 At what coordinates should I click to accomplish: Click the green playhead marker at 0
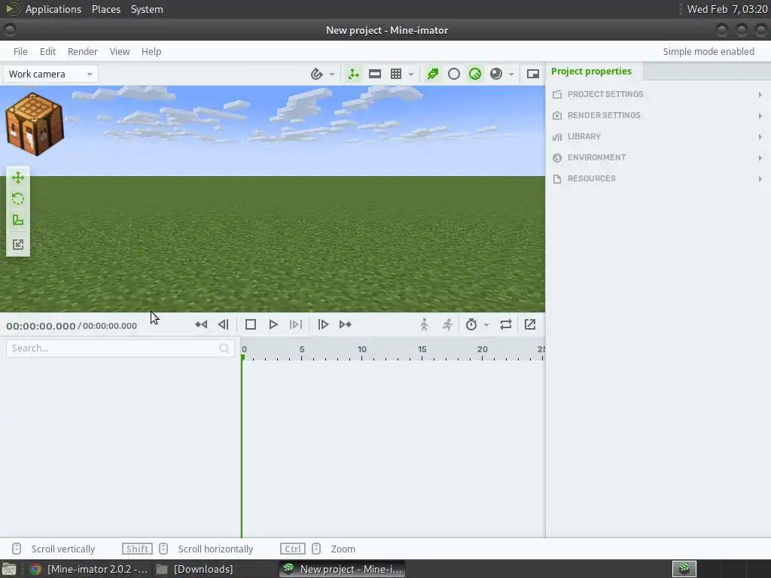(243, 357)
